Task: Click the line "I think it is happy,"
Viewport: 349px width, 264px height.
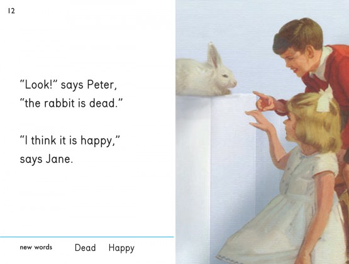Action: click(70, 141)
